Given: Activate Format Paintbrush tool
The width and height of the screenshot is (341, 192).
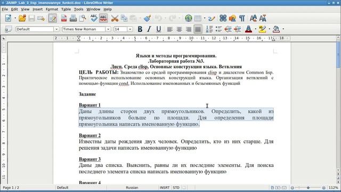Looking at the screenshot, I should pyautogui.click(x=148, y=18).
